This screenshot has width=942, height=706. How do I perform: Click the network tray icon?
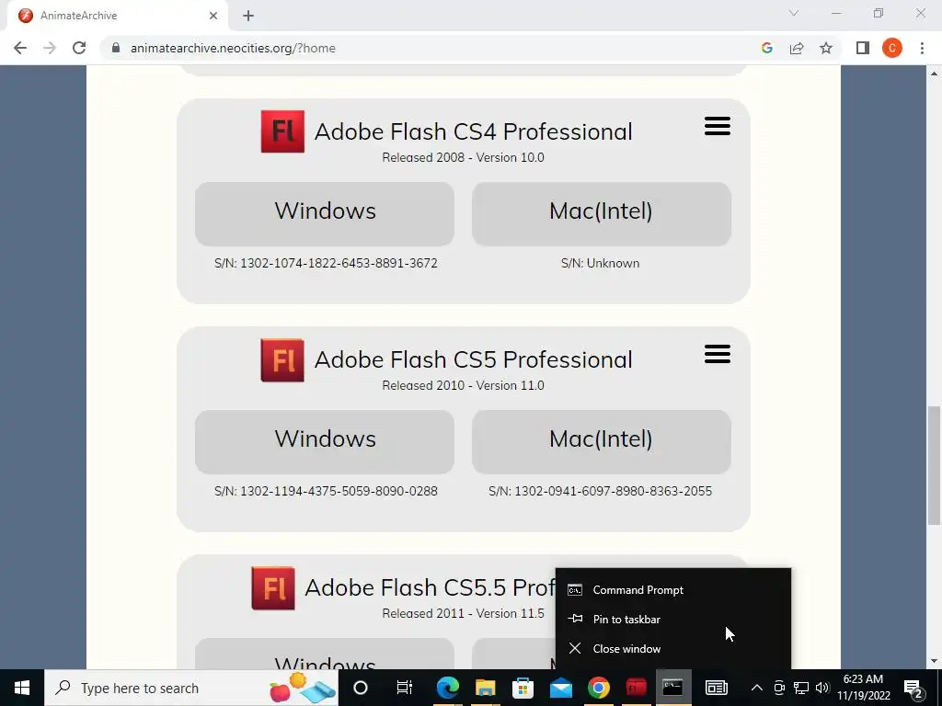coord(801,688)
